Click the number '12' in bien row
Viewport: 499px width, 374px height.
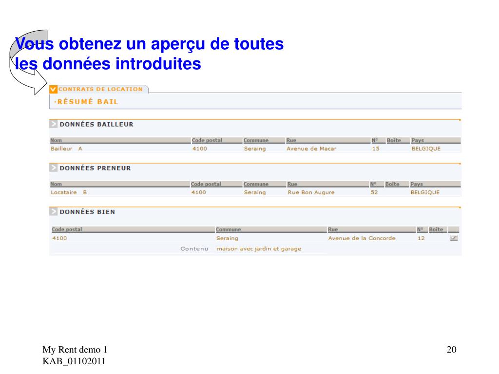point(421,238)
